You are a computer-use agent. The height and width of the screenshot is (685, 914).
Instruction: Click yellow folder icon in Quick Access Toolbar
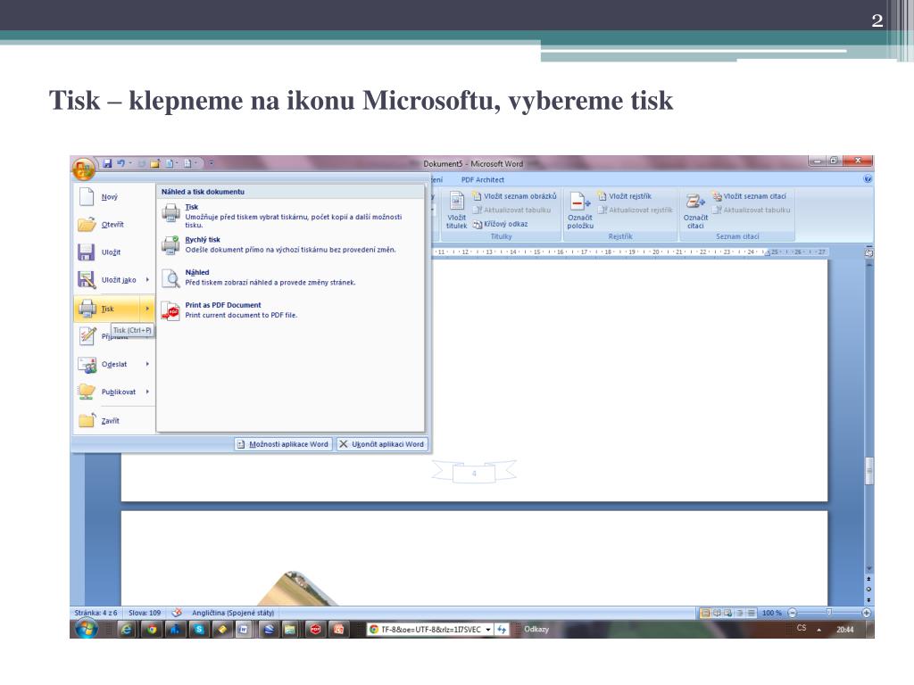(x=155, y=164)
